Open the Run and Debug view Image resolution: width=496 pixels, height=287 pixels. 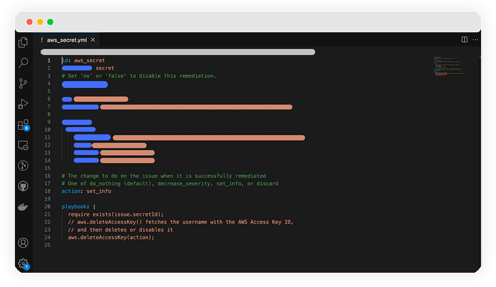[23, 104]
